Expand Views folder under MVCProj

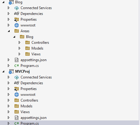coord(9,112)
